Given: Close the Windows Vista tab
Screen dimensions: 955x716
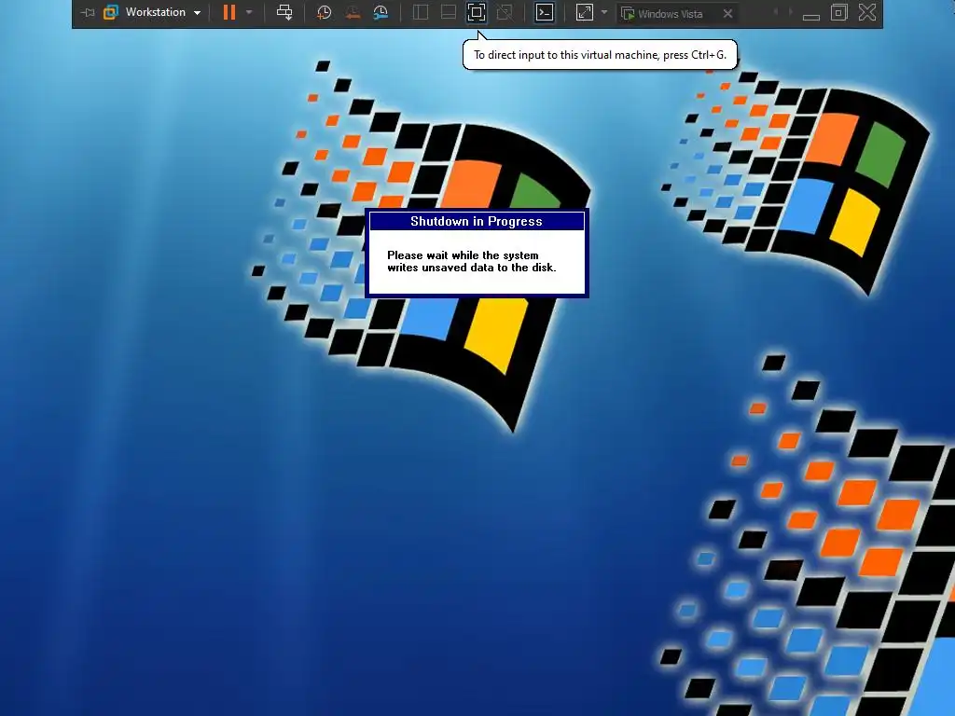Looking at the screenshot, I should click(727, 13).
